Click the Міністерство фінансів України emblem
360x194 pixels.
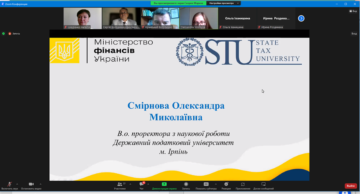pos(65,51)
